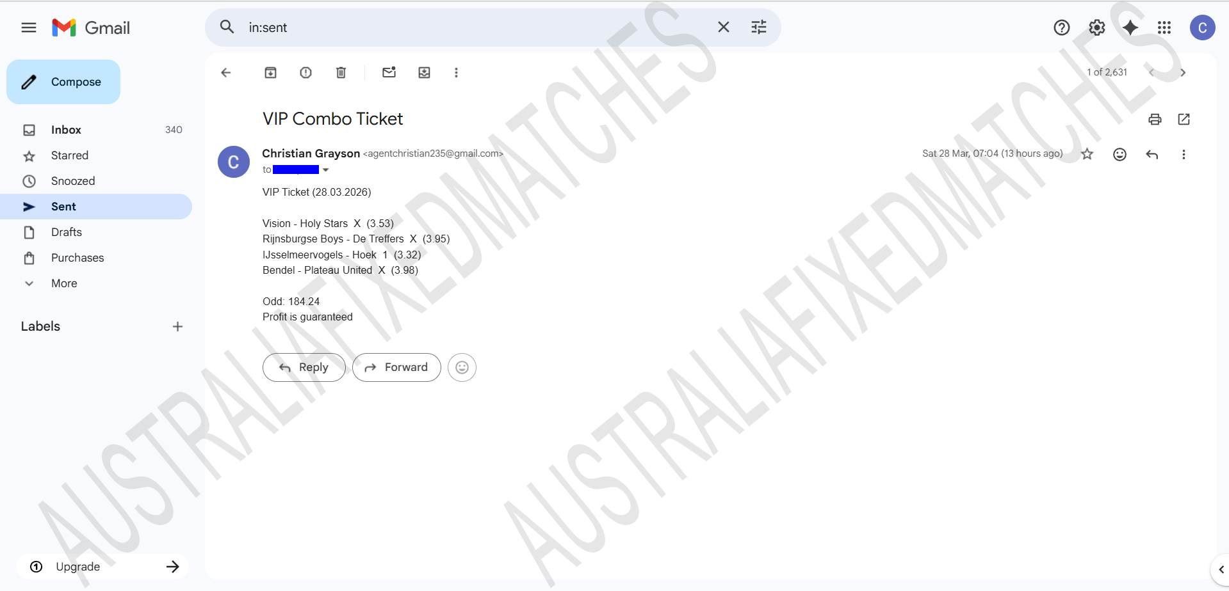The height and width of the screenshot is (591, 1229).
Task: Open the Support help icon
Action: click(x=1062, y=28)
